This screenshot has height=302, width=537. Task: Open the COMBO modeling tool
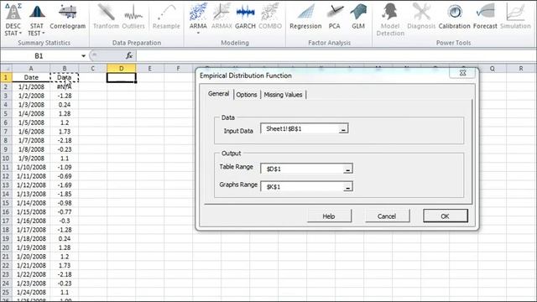(x=270, y=17)
